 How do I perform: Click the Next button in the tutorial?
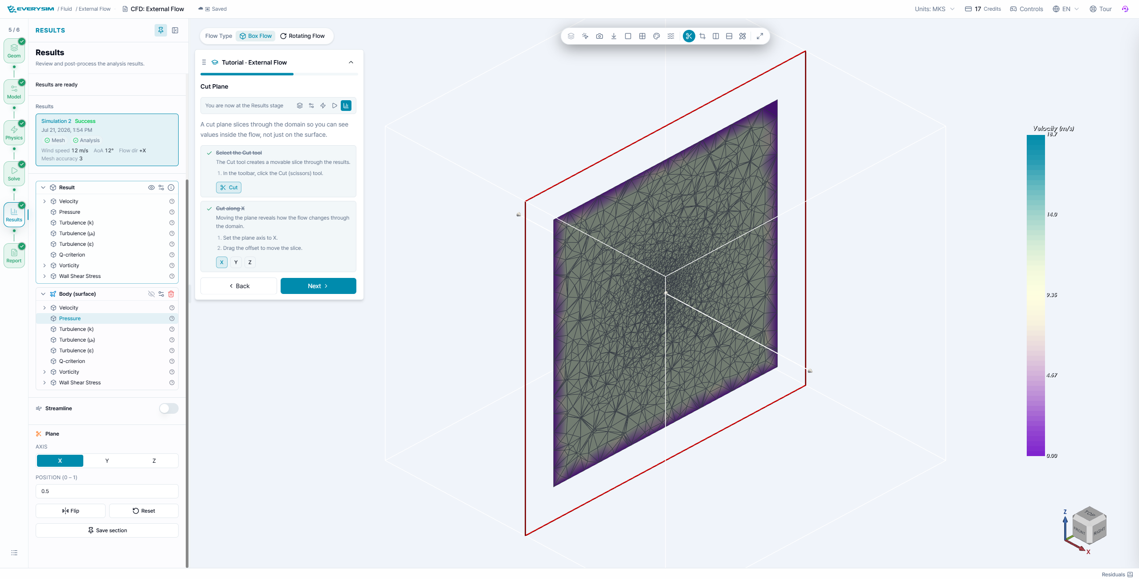[318, 286]
